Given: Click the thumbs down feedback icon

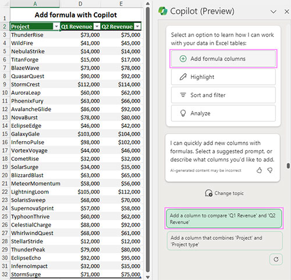Looking at the screenshot, I should coord(270,170).
